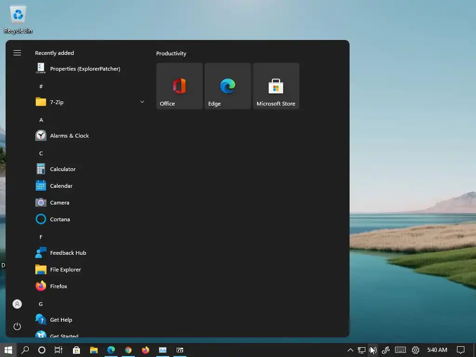Open the network tray icon
The image size is (476, 357).
pyautogui.click(x=361, y=350)
